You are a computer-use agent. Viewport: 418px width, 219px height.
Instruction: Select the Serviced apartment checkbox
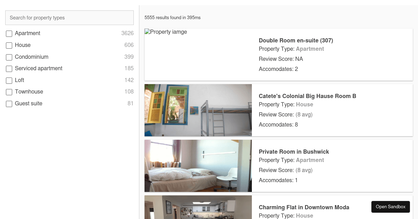pyautogui.click(x=9, y=69)
